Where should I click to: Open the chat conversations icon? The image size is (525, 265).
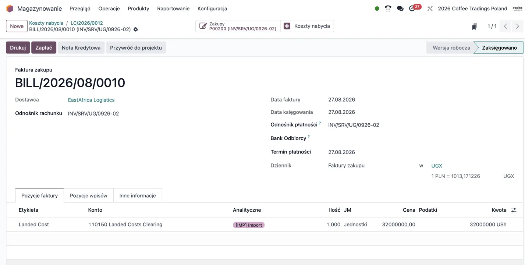400,8
